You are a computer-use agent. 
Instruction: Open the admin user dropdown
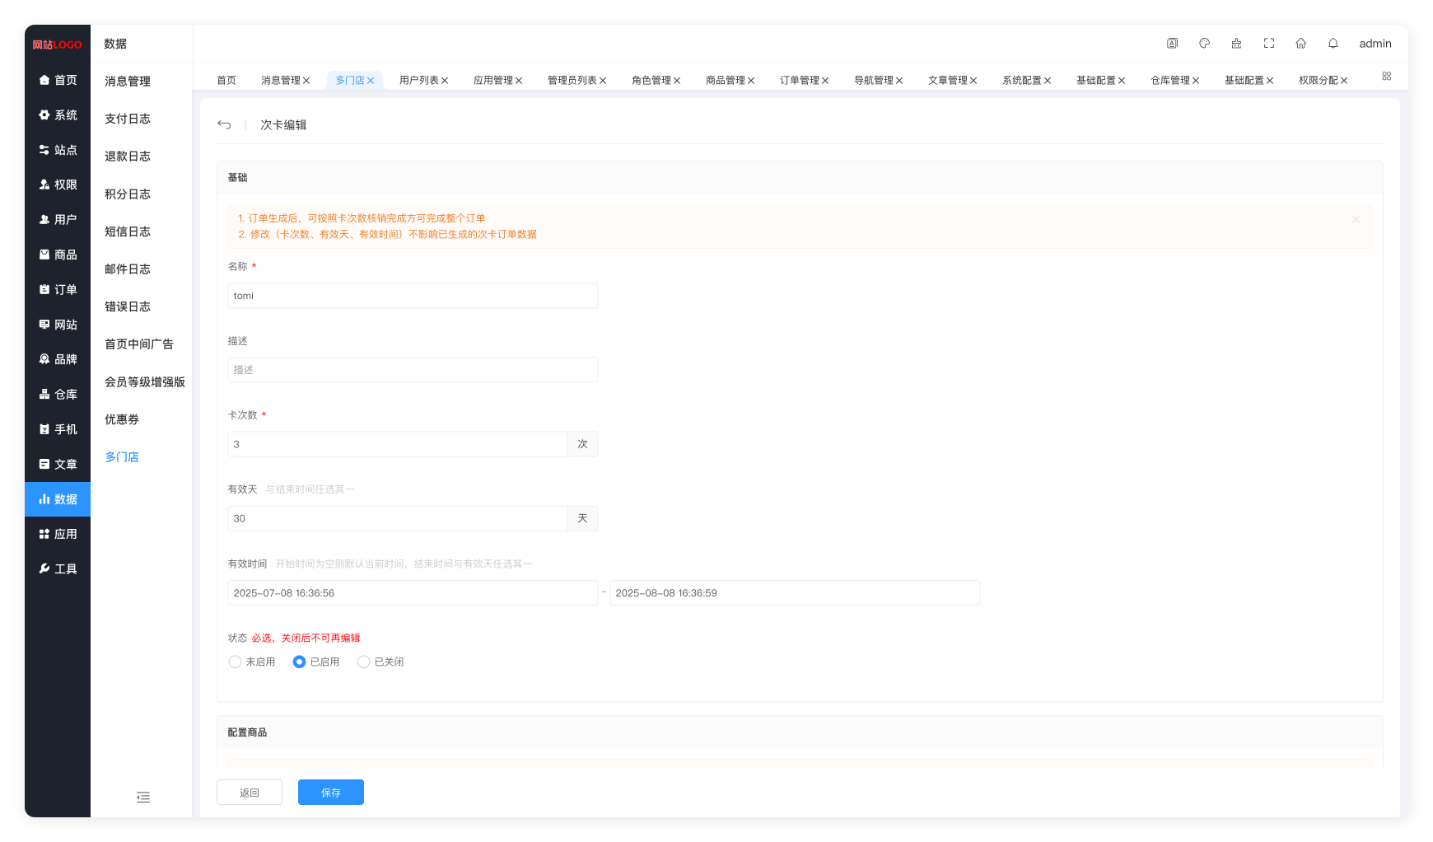click(x=1375, y=44)
